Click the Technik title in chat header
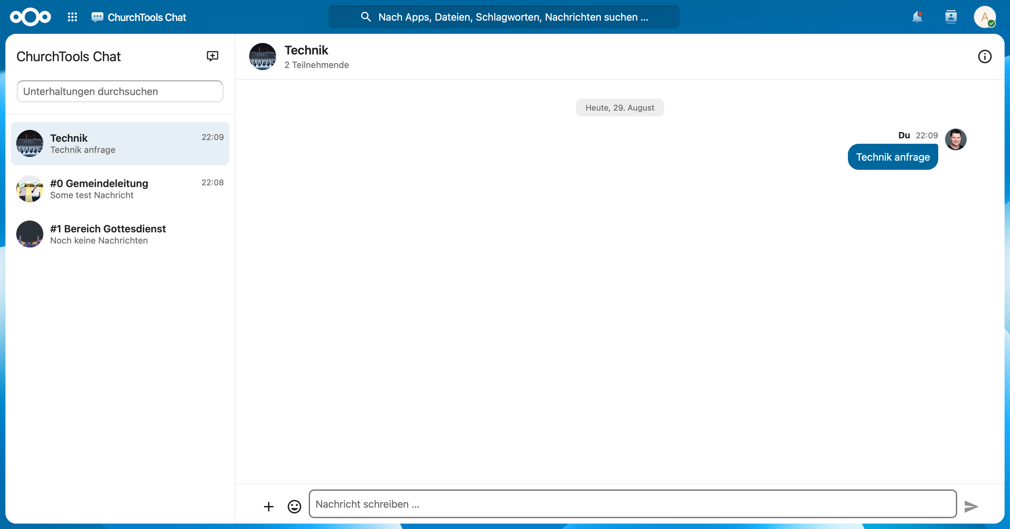This screenshot has height=529, width=1010. click(306, 50)
